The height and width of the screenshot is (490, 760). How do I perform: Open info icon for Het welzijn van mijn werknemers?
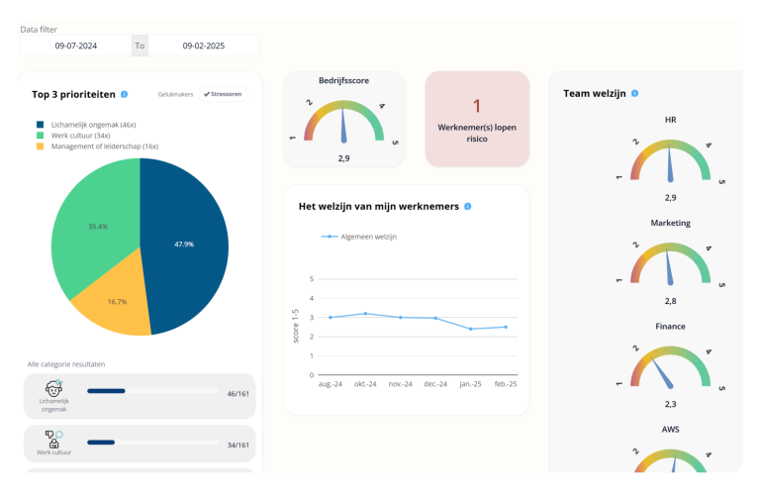467,206
